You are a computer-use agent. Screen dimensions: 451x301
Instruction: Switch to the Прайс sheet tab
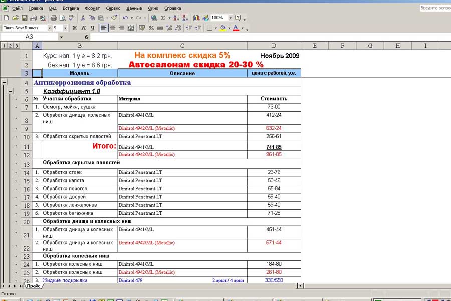34,286
